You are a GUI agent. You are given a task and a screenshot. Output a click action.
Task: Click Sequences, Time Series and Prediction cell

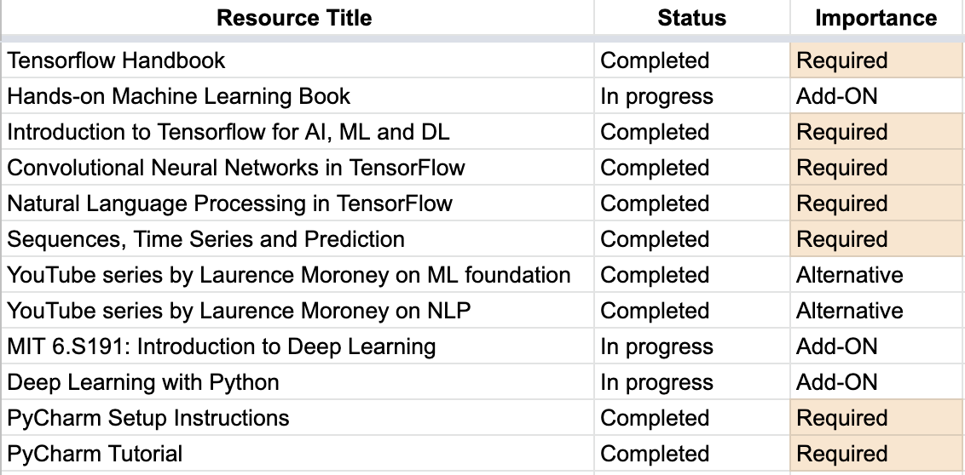click(206, 239)
